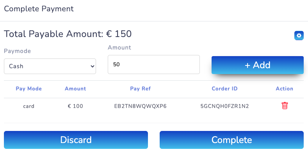The width and height of the screenshot is (308, 159).
Task: Click the Amount input field
Action: (x=153, y=64)
